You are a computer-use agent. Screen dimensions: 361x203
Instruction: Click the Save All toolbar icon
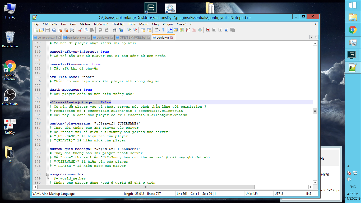pyautogui.click(x=54, y=30)
